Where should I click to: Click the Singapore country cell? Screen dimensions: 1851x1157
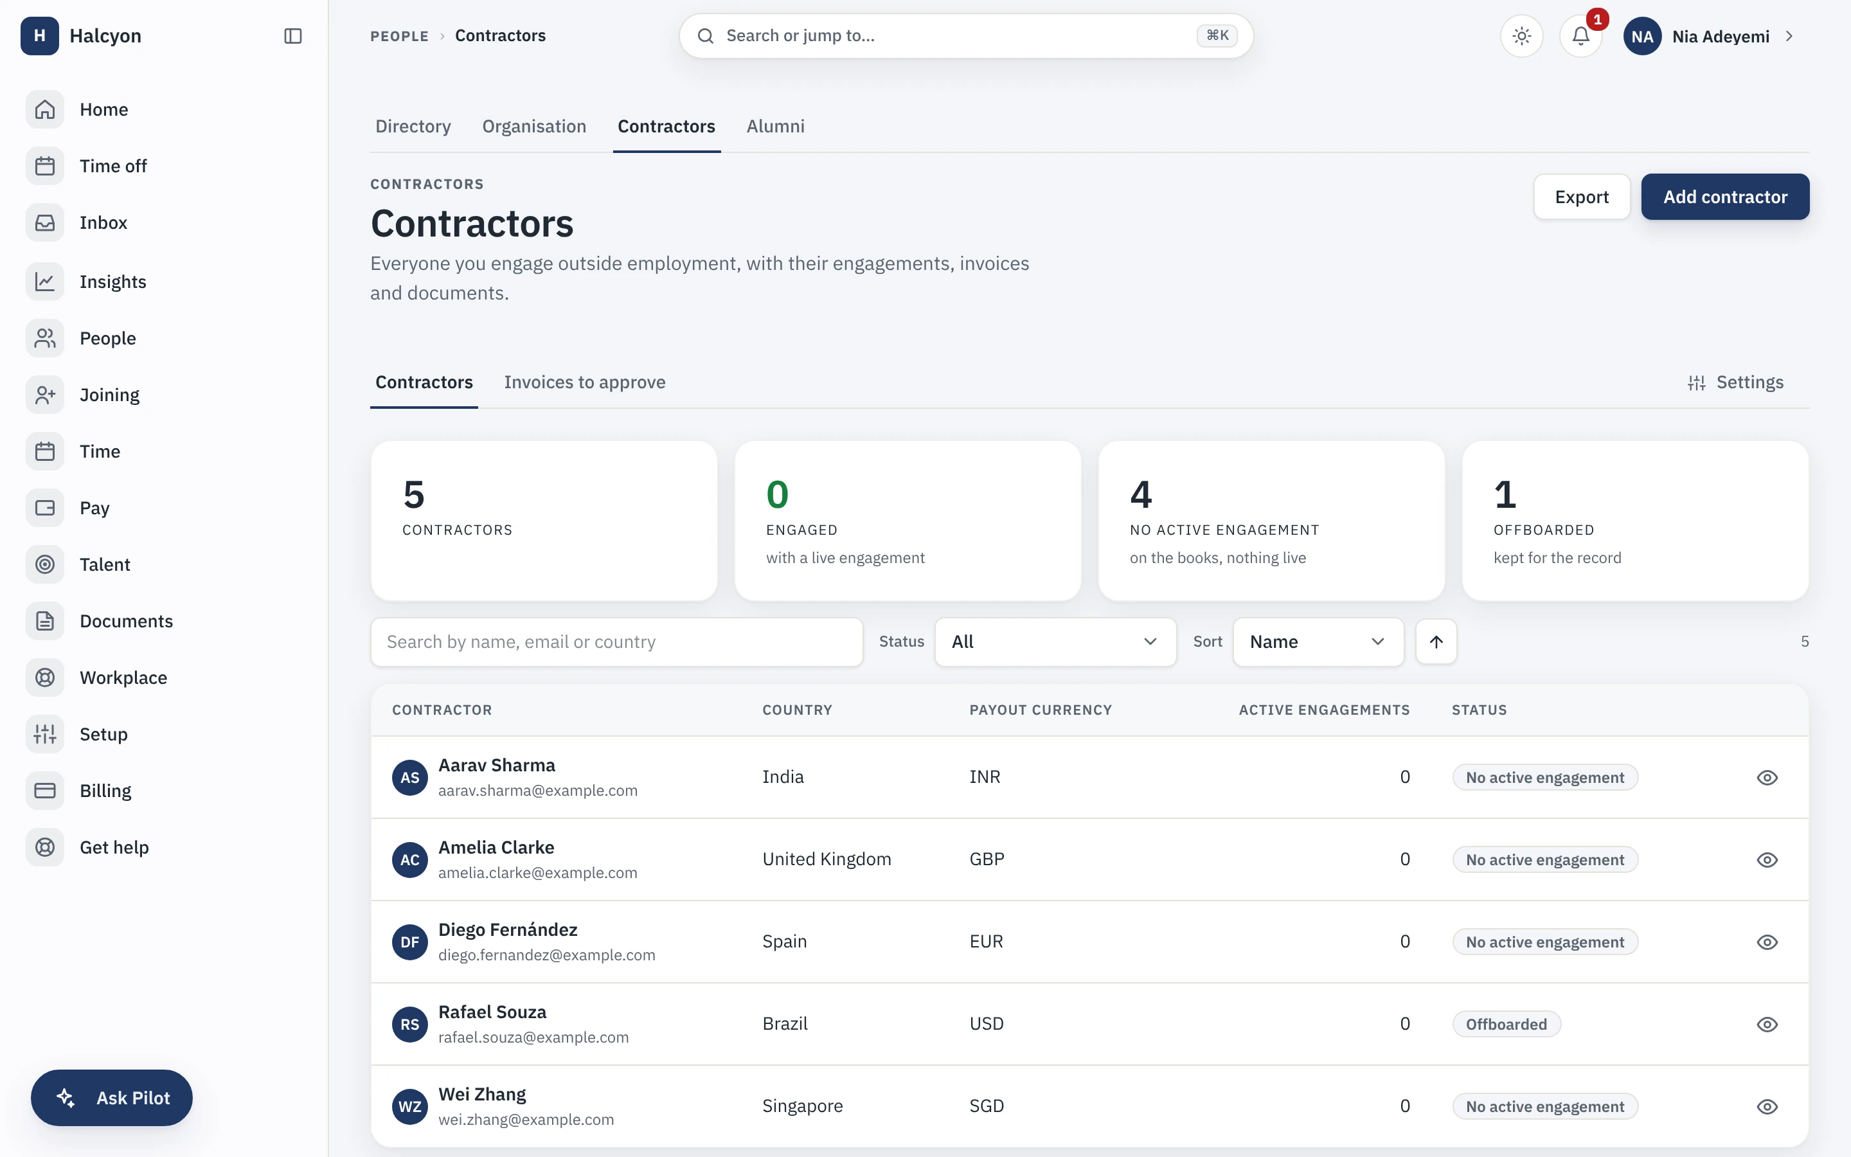(x=802, y=1106)
